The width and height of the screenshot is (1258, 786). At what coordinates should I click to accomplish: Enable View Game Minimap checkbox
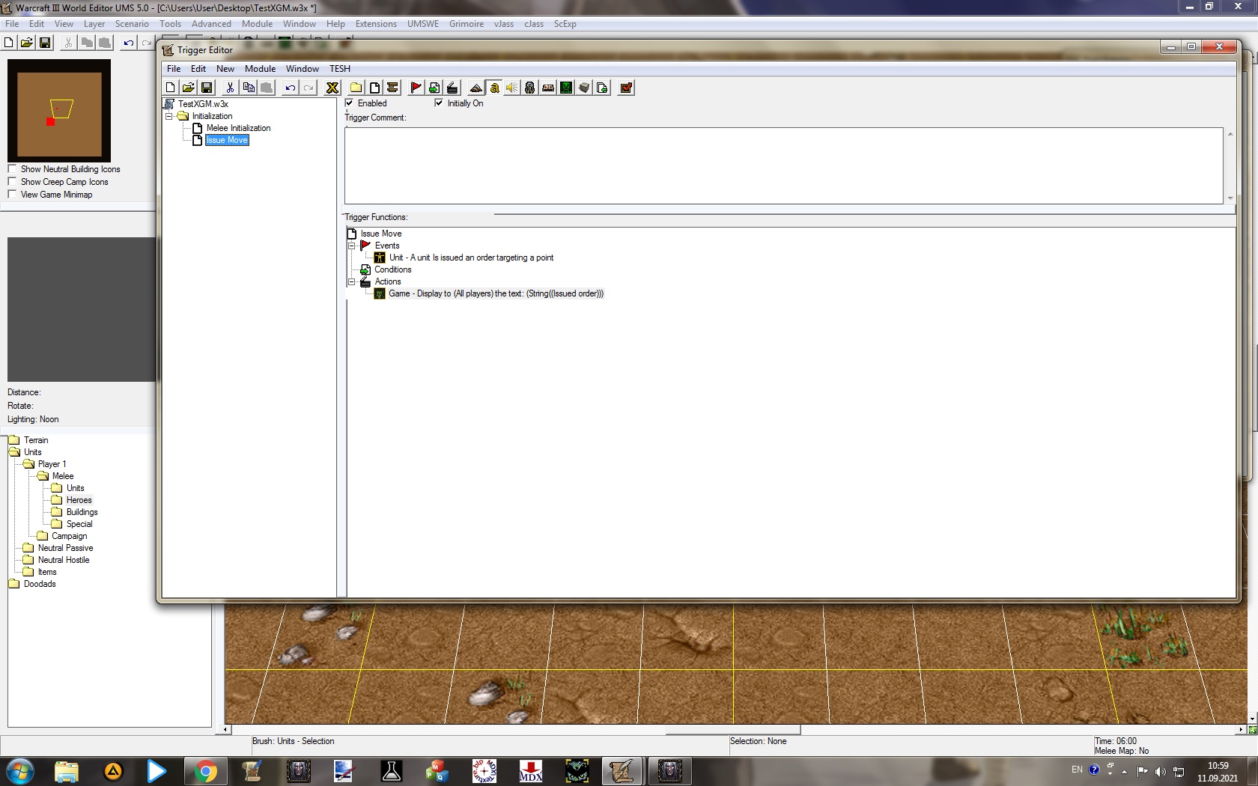(12, 195)
